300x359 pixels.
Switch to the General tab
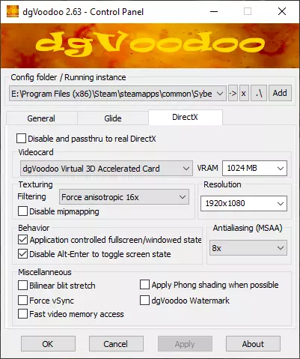click(x=41, y=118)
